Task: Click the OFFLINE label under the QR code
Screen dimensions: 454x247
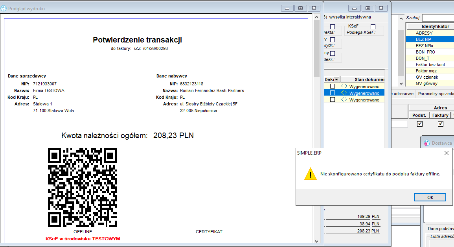Action: click(x=83, y=232)
